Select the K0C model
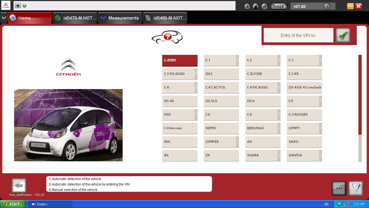This screenshot has width=369, height=208. [180, 142]
